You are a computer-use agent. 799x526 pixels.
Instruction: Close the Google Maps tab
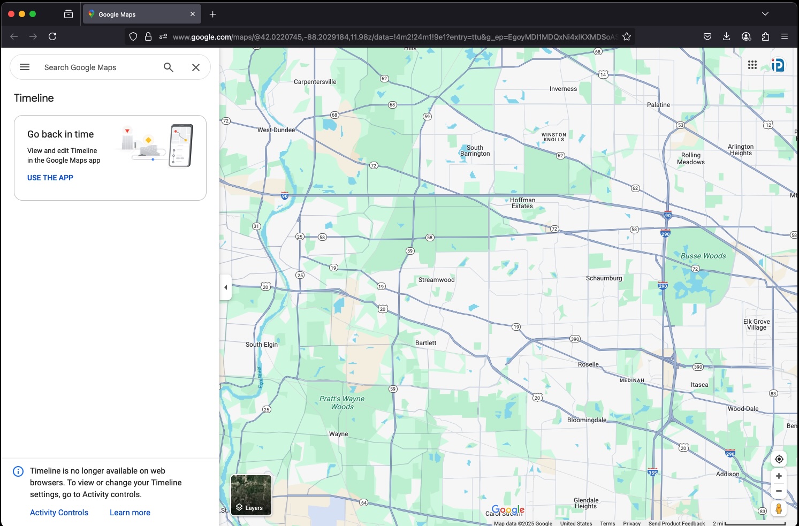point(193,14)
